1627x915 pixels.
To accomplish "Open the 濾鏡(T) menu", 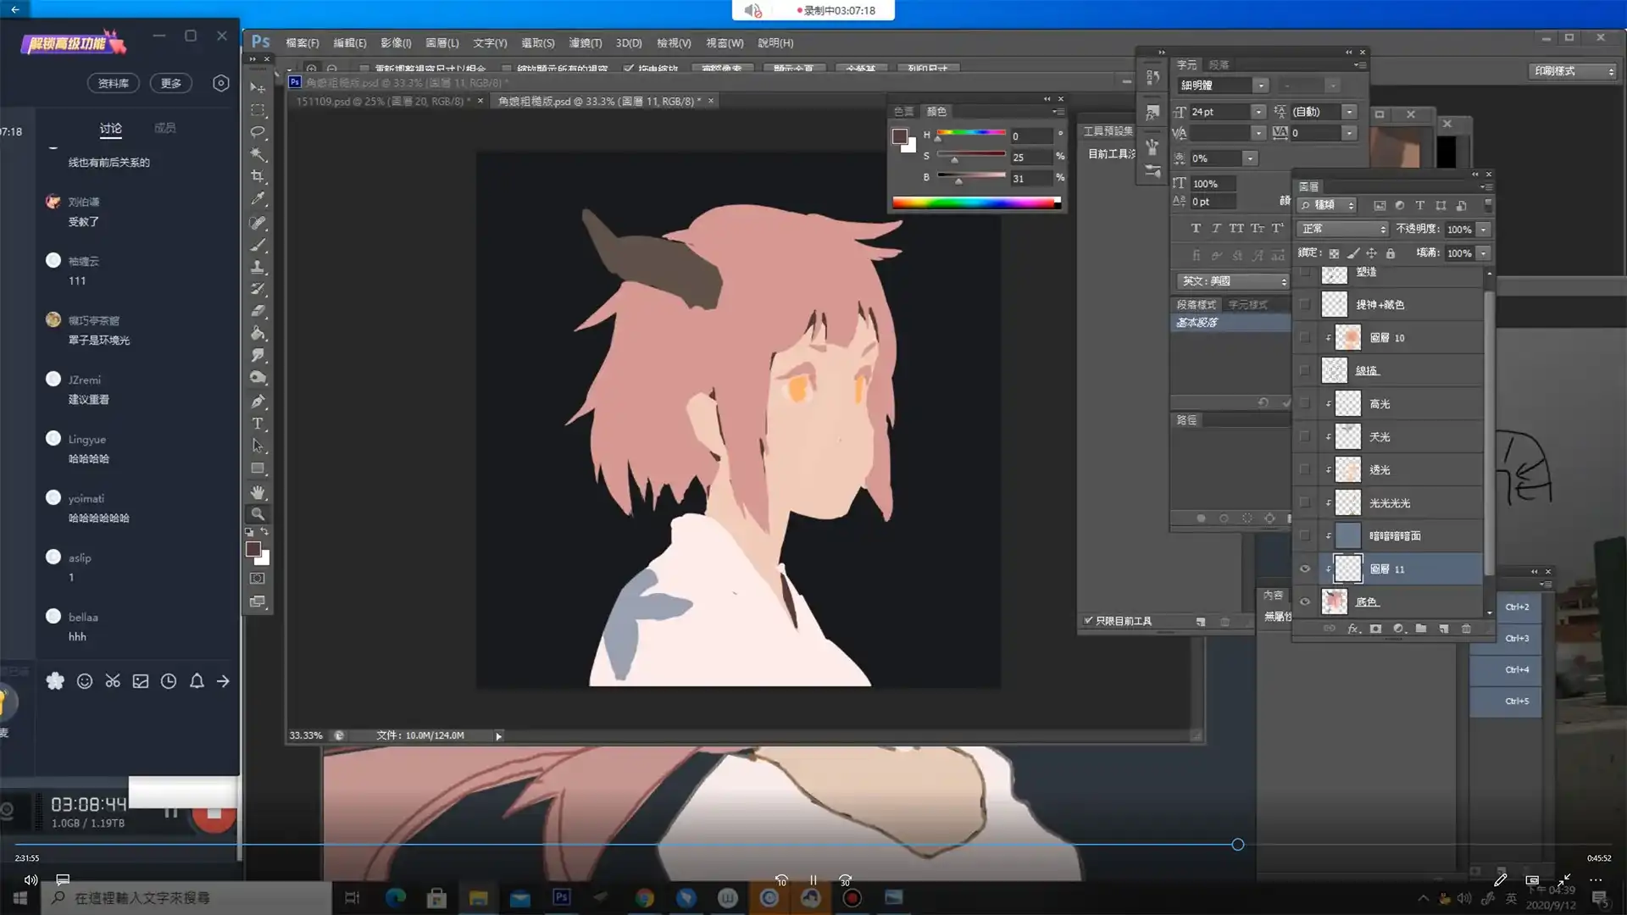I will click(x=585, y=42).
